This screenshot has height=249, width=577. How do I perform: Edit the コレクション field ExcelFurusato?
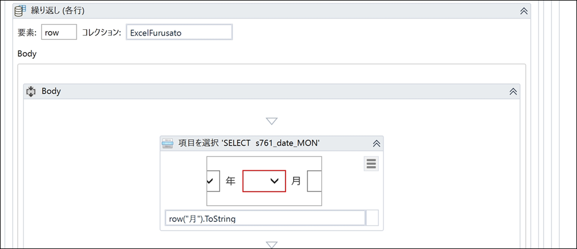(x=179, y=32)
